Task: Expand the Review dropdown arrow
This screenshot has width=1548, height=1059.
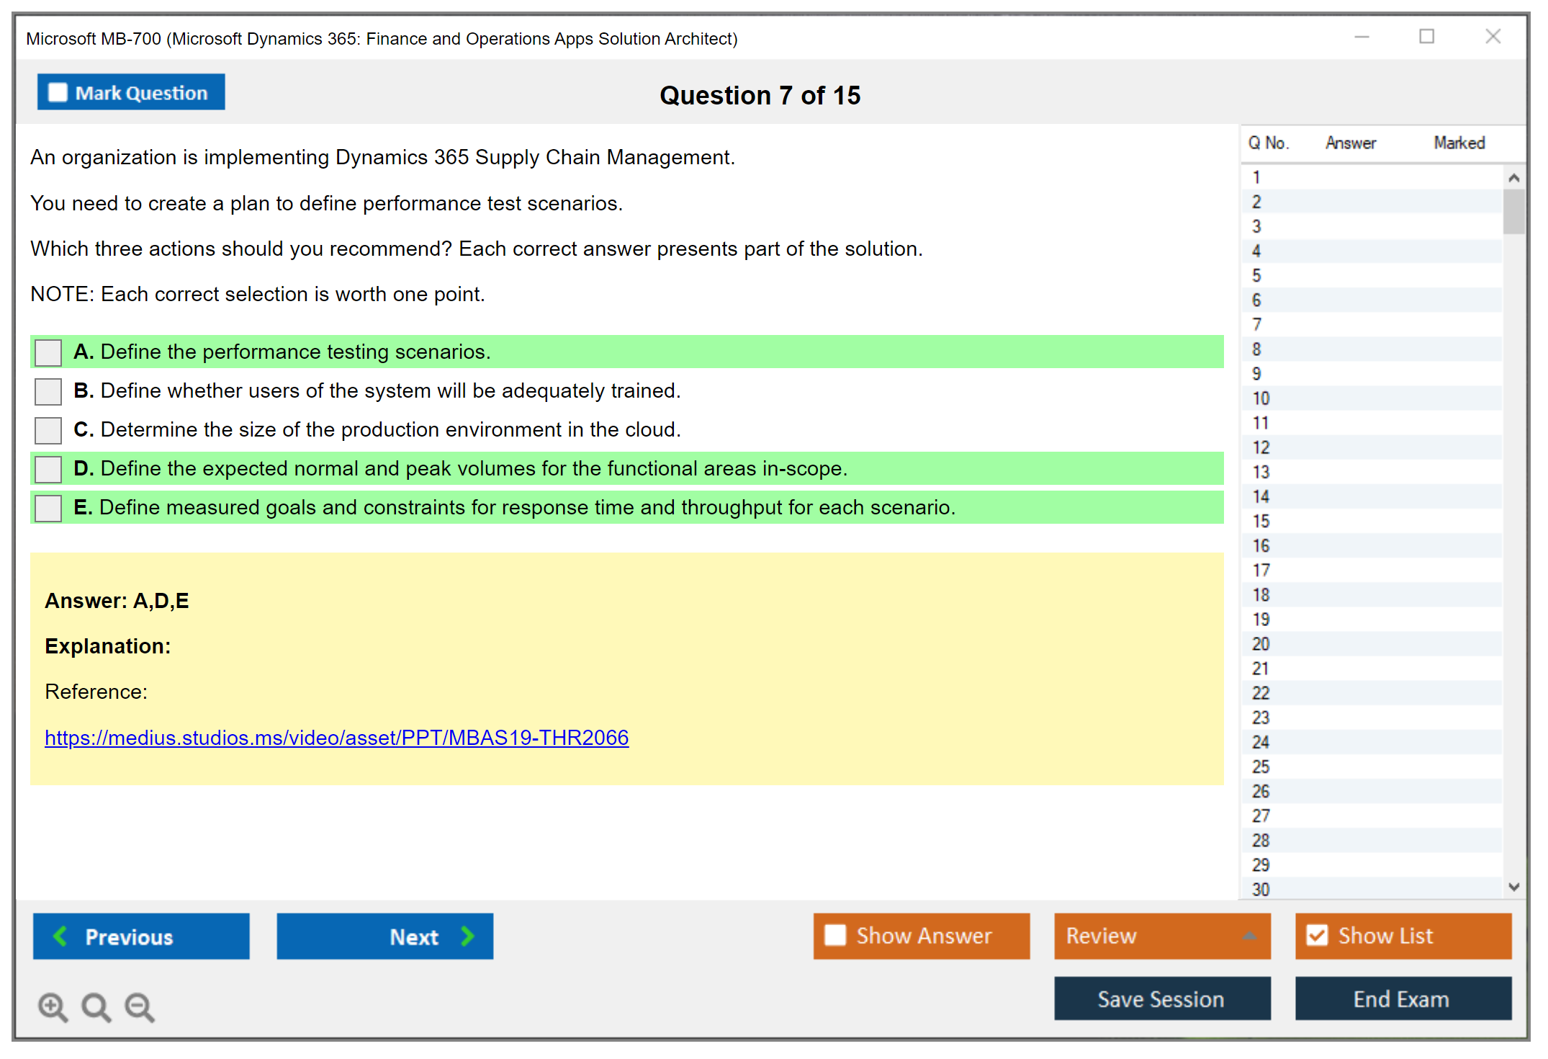Action: click(x=1249, y=936)
